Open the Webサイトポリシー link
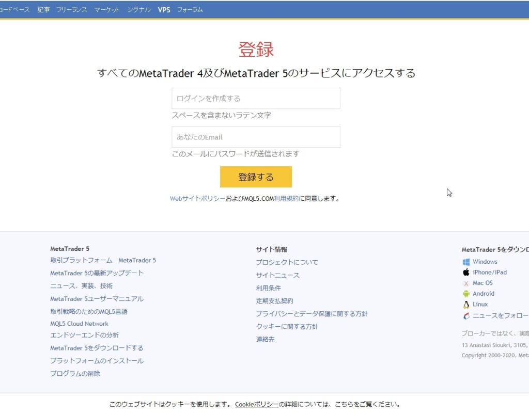529x414 pixels. coord(197,199)
